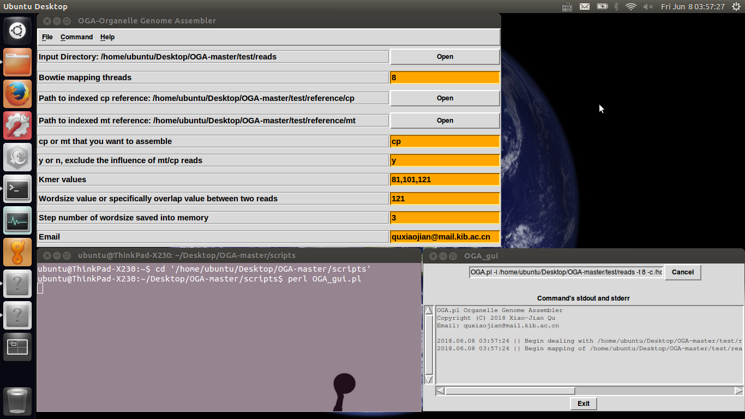This screenshot has width=745, height=419.
Task: Focus the Step number field showing 3
Action: click(445, 218)
